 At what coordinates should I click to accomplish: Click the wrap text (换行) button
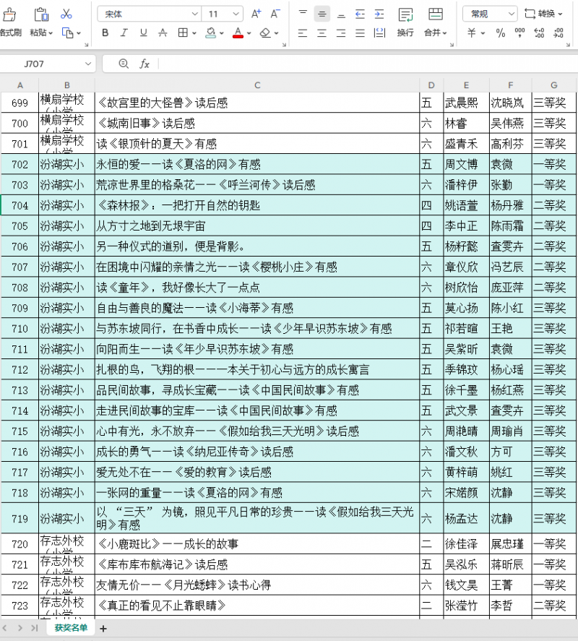coord(405,22)
